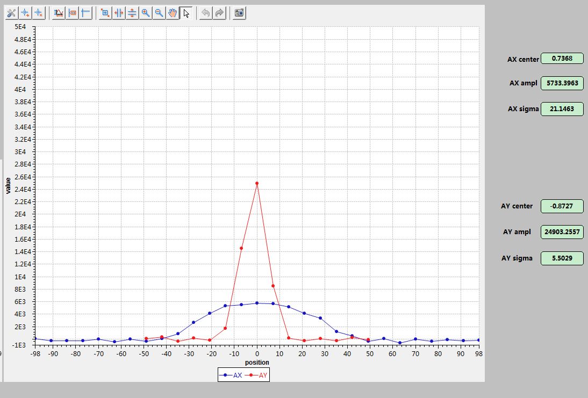Select the vertical zoom tool
Image resolution: width=588 pixels, height=398 pixels.
coord(132,13)
